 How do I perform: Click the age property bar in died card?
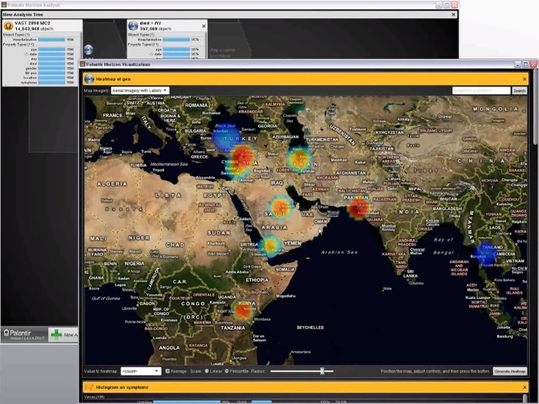coord(176,50)
